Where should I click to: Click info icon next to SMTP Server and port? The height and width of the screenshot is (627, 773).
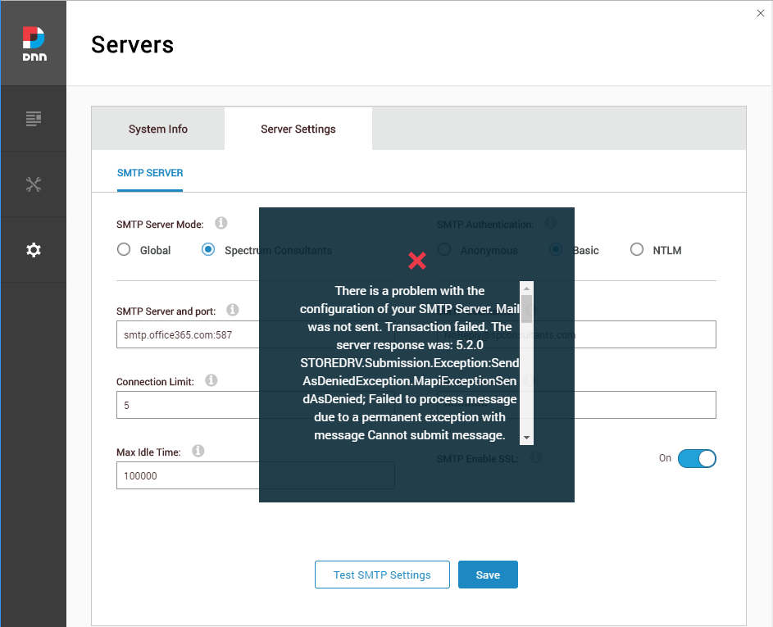point(232,310)
